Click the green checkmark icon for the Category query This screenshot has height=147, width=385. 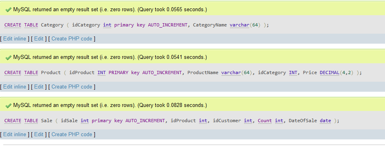8,10
